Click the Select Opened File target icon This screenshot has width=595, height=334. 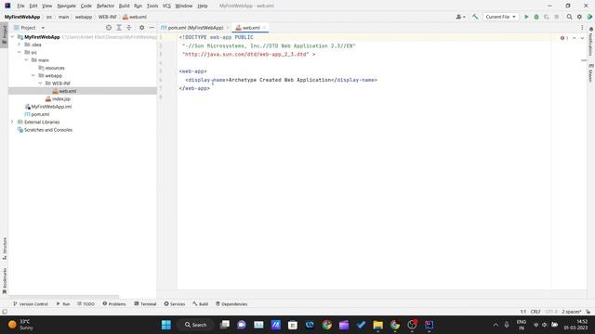point(109,28)
